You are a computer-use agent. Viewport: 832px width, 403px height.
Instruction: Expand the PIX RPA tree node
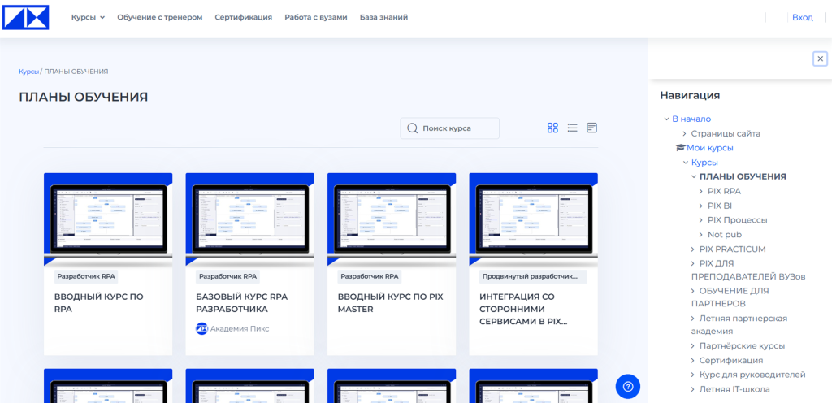click(701, 192)
